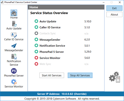Click the 'Service Status Overview' heading

(x=49, y=13)
